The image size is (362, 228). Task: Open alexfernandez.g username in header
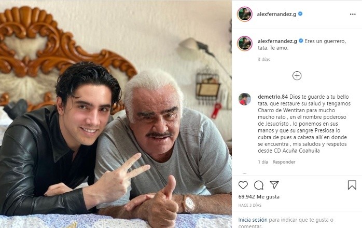(x=276, y=15)
